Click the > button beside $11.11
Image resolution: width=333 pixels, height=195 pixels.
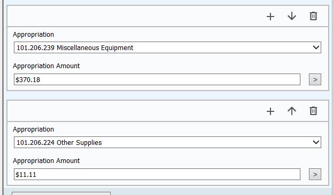coord(315,174)
